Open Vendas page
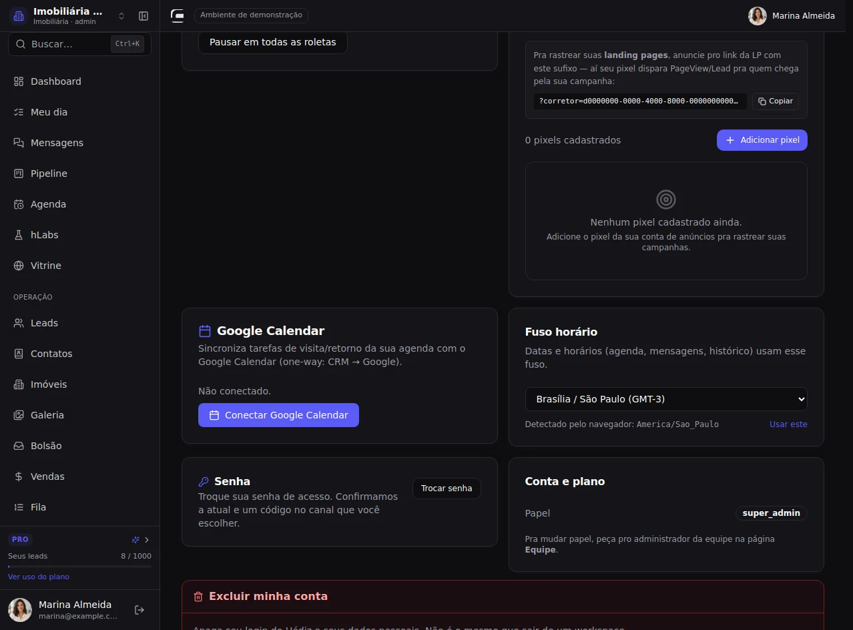The image size is (853, 630). point(79,477)
